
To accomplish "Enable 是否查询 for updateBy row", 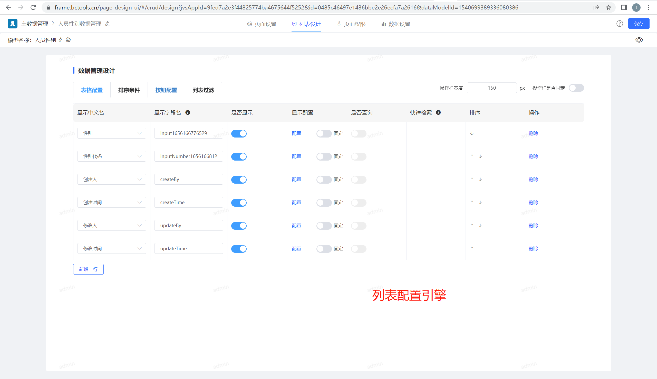I will click(359, 226).
